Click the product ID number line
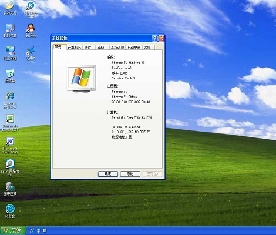Image resolution: width=276 pixels, height=235 pixels. point(131,102)
